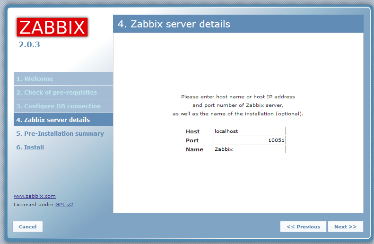The image size is (374, 244).
Task: Select the 6. Install step
Action: tap(30, 148)
